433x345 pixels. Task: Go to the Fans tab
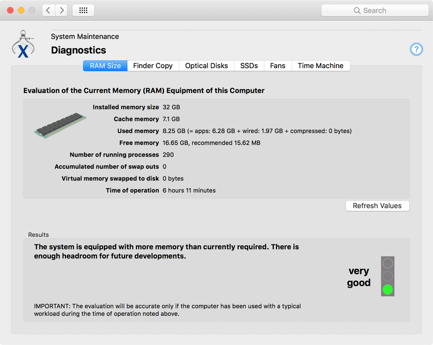point(278,65)
